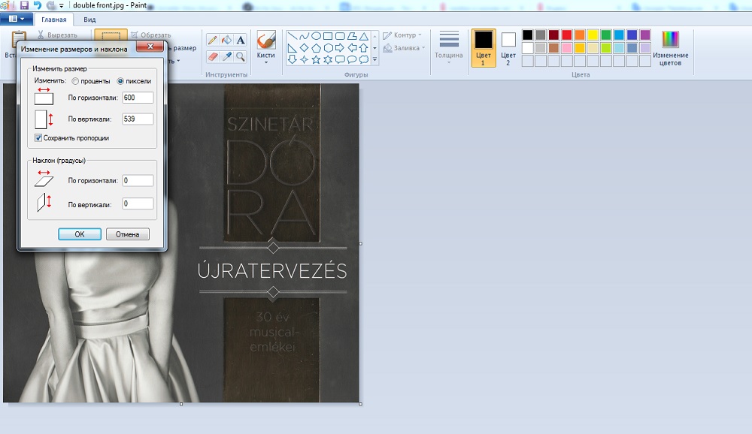Click OK in the resize dialog
This screenshot has height=434, width=752.
tap(80, 234)
